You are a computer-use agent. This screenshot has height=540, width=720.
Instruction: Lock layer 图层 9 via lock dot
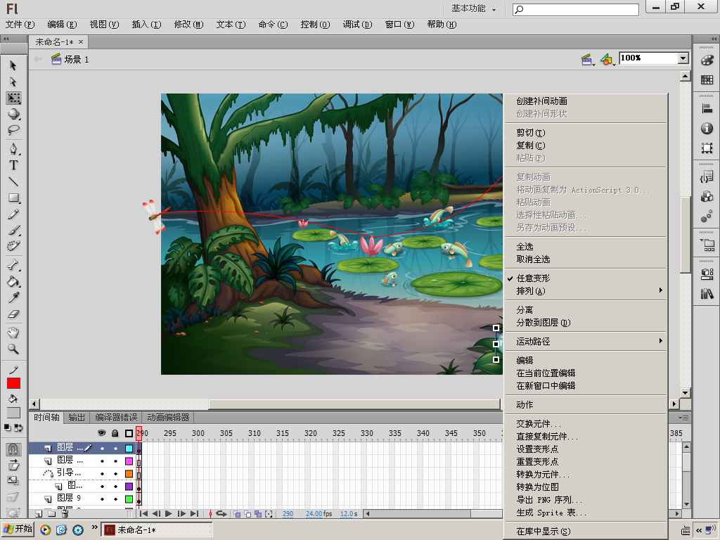[115, 499]
